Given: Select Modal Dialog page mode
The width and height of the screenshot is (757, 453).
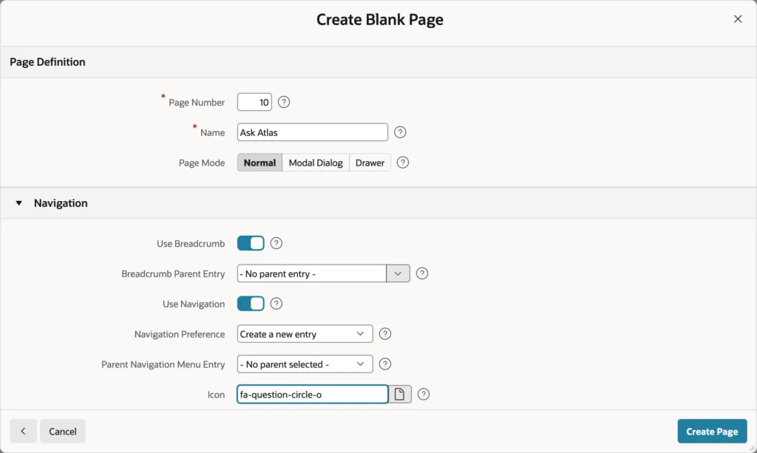Looking at the screenshot, I should (316, 163).
